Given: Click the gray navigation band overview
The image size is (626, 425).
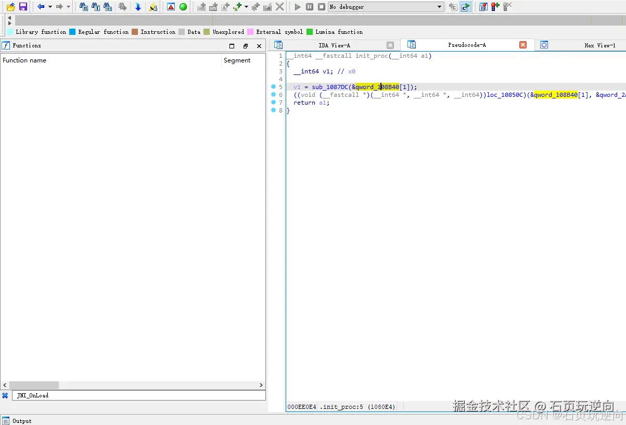Looking at the screenshot, I should (320, 21).
